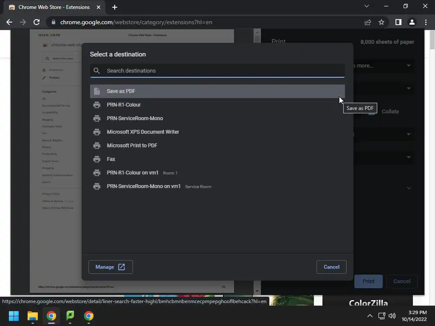Go back with the browser back arrow

tap(9, 22)
